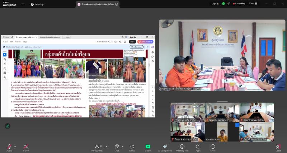Click the blue ellipsis on participant tile
The width and height of the screenshot is (287, 153).
point(237,125)
